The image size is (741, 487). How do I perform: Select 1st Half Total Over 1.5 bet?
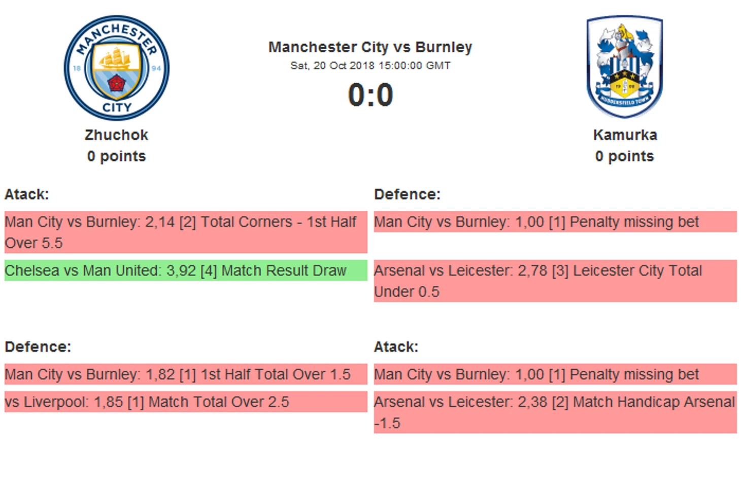click(186, 374)
